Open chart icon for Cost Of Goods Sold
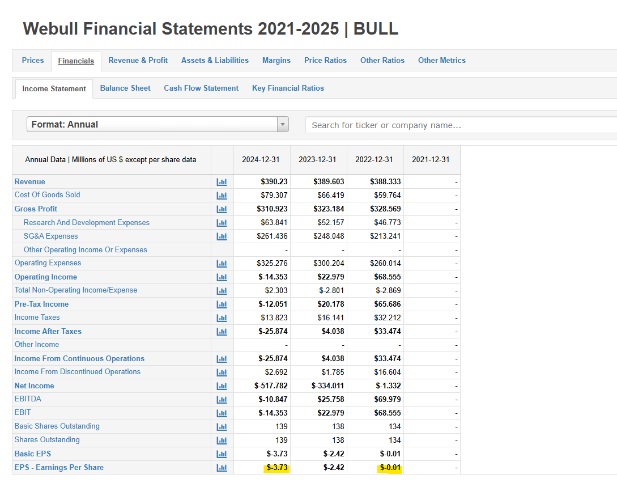 222,195
